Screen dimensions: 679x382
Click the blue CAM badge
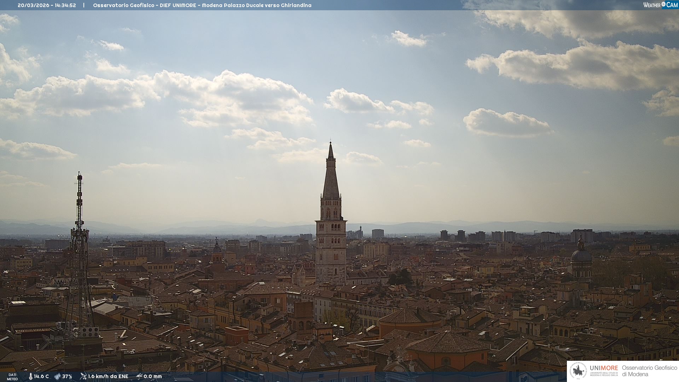click(x=672, y=5)
